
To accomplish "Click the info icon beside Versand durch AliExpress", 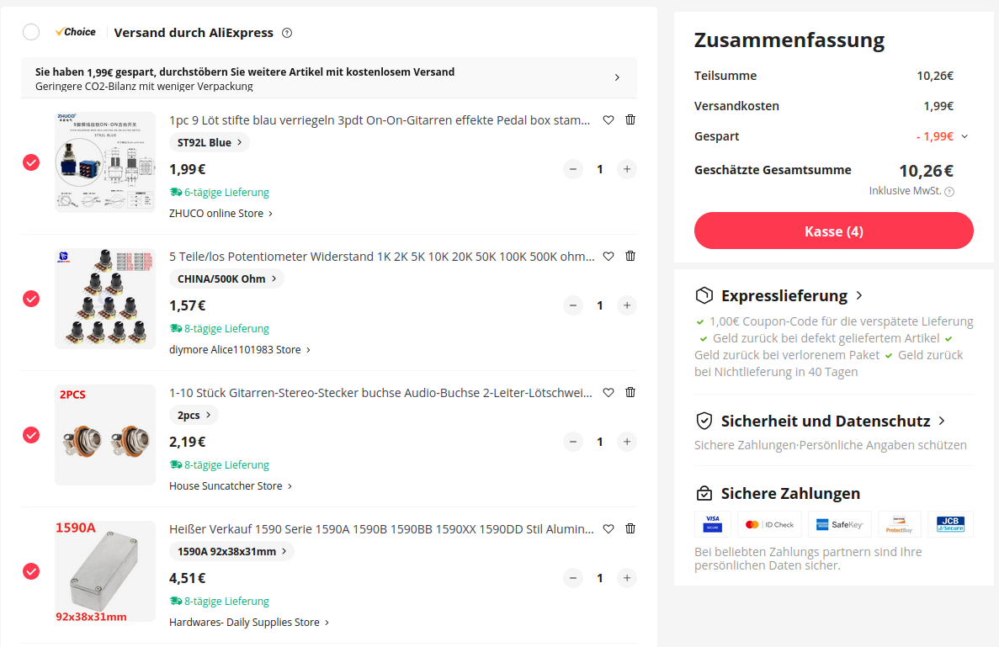I will tap(287, 33).
